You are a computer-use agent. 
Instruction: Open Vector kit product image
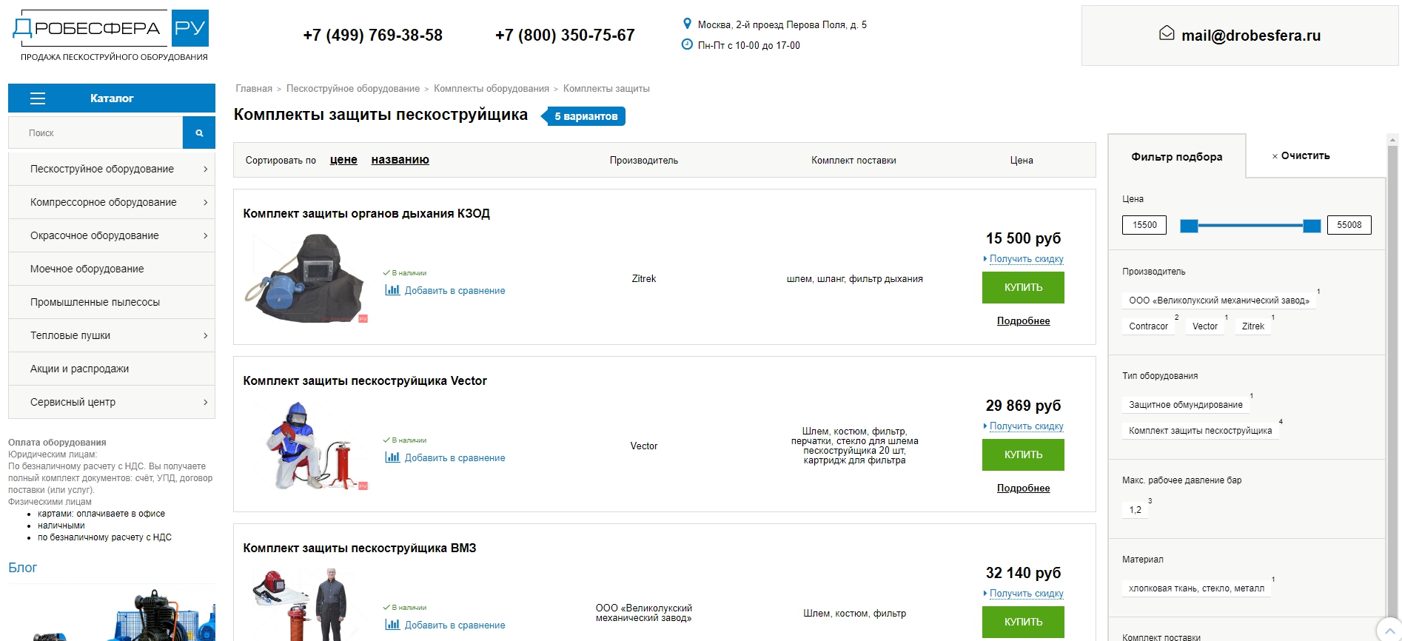(x=306, y=446)
